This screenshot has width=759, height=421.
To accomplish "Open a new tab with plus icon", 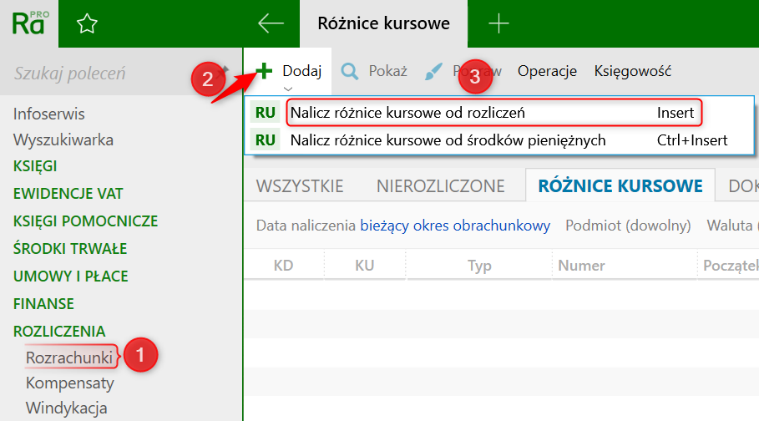I will point(498,23).
